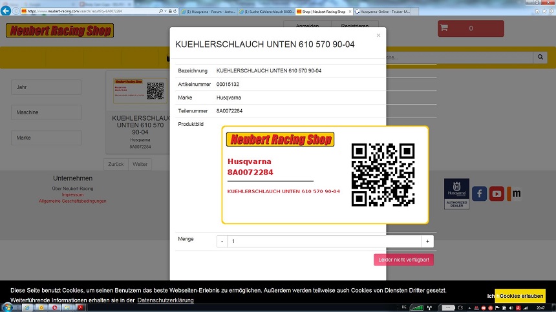Click the browser forward arrow
The height and width of the screenshot is (312, 556).
16,12
